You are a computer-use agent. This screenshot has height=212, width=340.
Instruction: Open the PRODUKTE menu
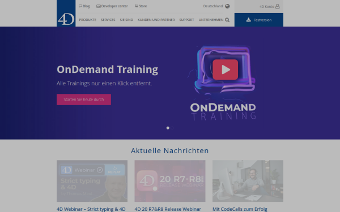click(88, 20)
